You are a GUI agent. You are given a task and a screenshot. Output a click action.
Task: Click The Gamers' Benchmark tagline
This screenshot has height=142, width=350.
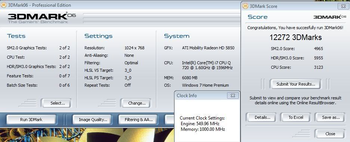(38, 22)
